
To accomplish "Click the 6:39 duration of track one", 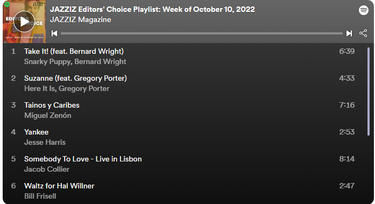I will pyautogui.click(x=347, y=51).
